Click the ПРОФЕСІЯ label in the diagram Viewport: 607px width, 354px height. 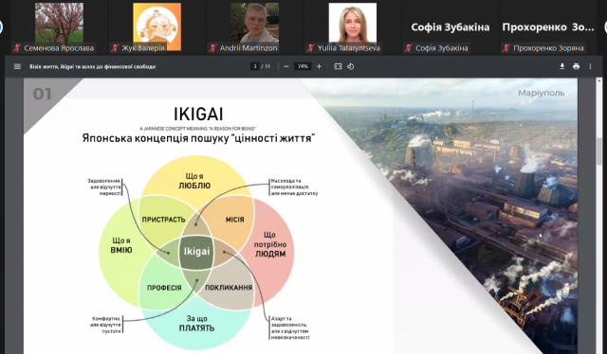pyautogui.click(x=164, y=288)
